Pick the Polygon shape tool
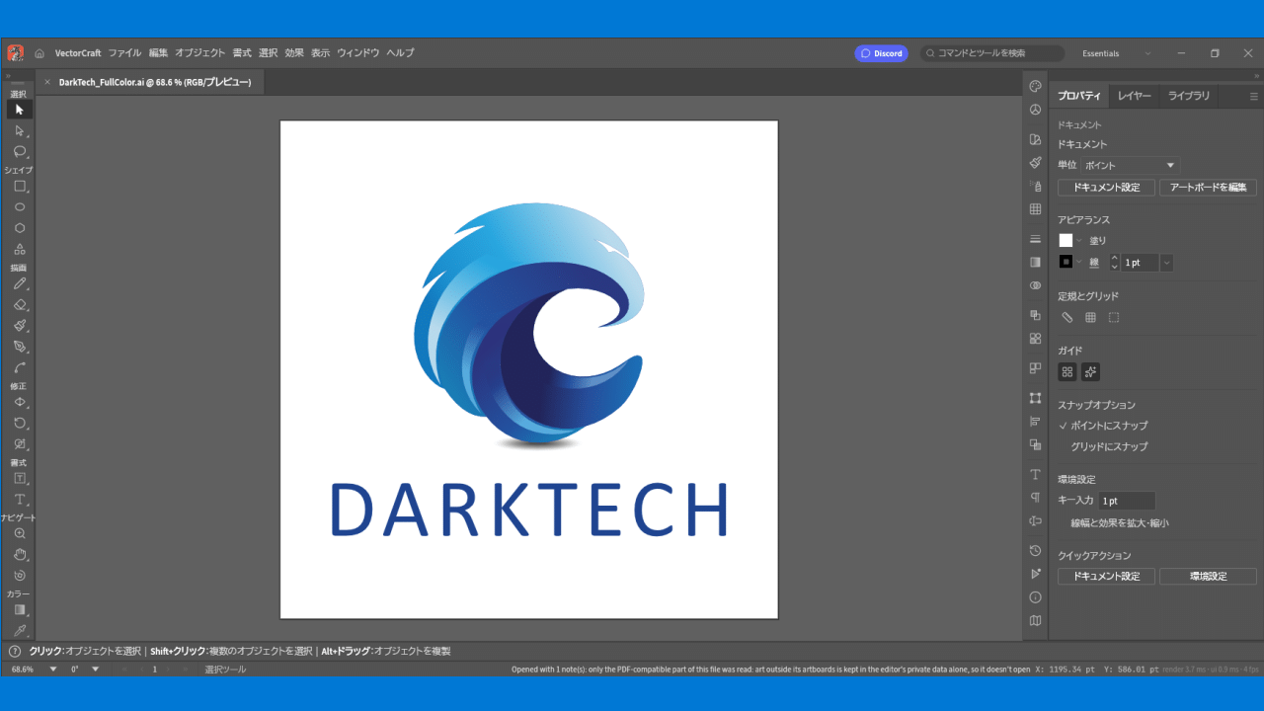 pos(20,228)
